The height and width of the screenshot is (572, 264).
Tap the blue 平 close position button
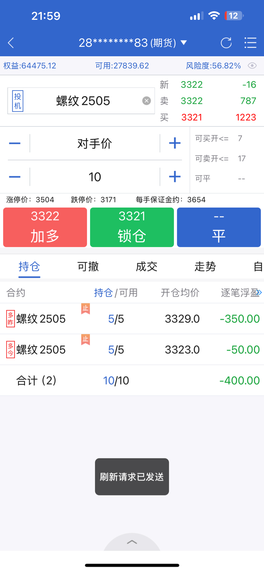tap(219, 227)
